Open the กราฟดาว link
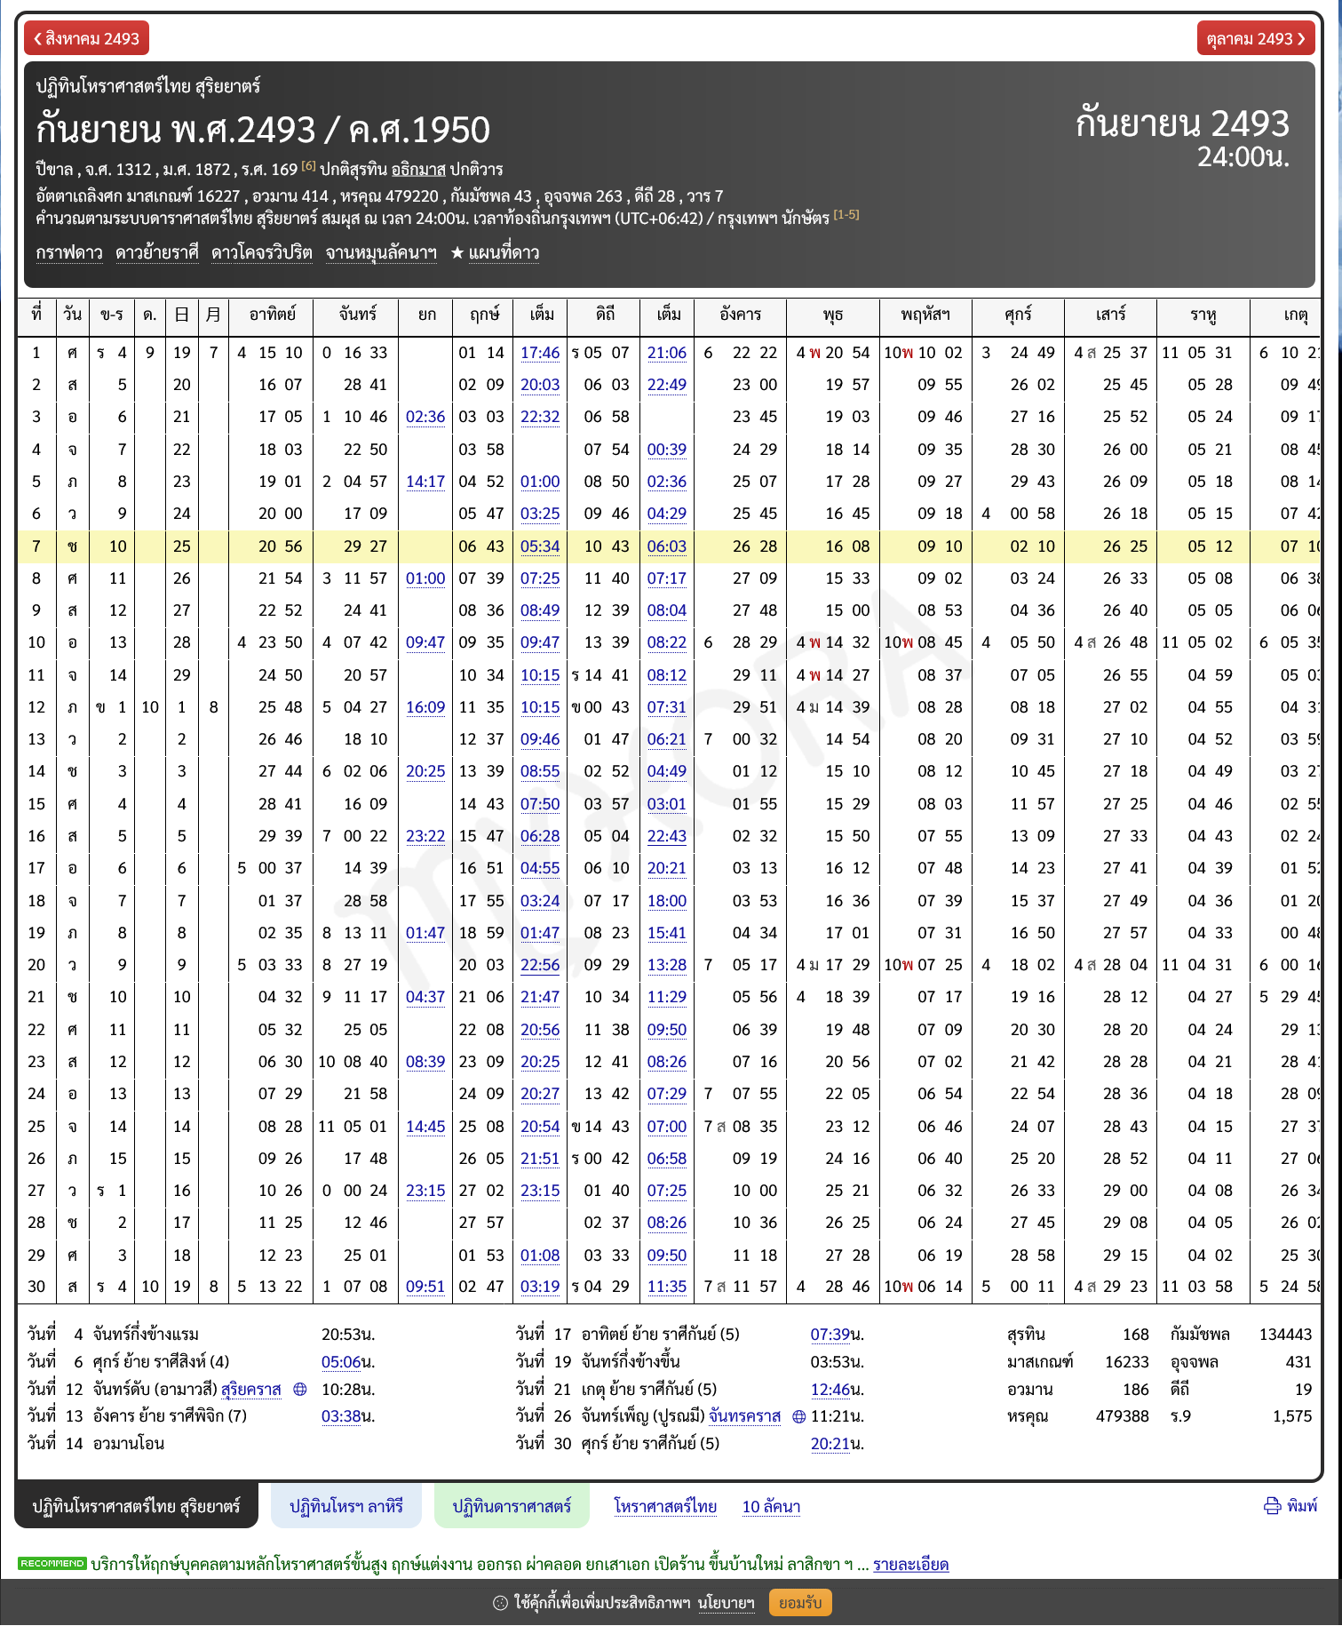 point(69,252)
